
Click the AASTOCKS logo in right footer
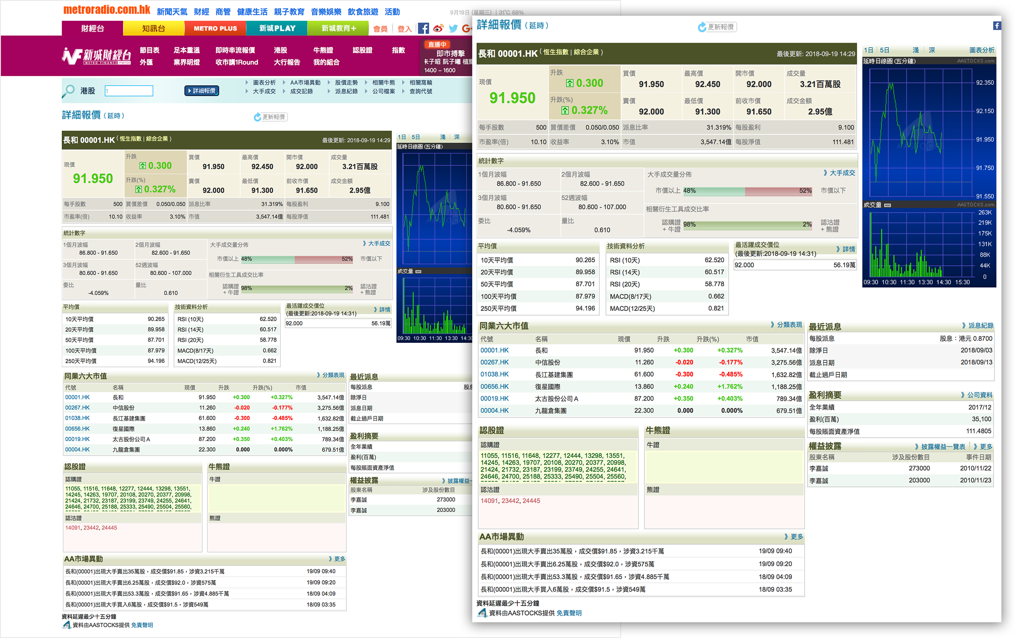click(482, 613)
